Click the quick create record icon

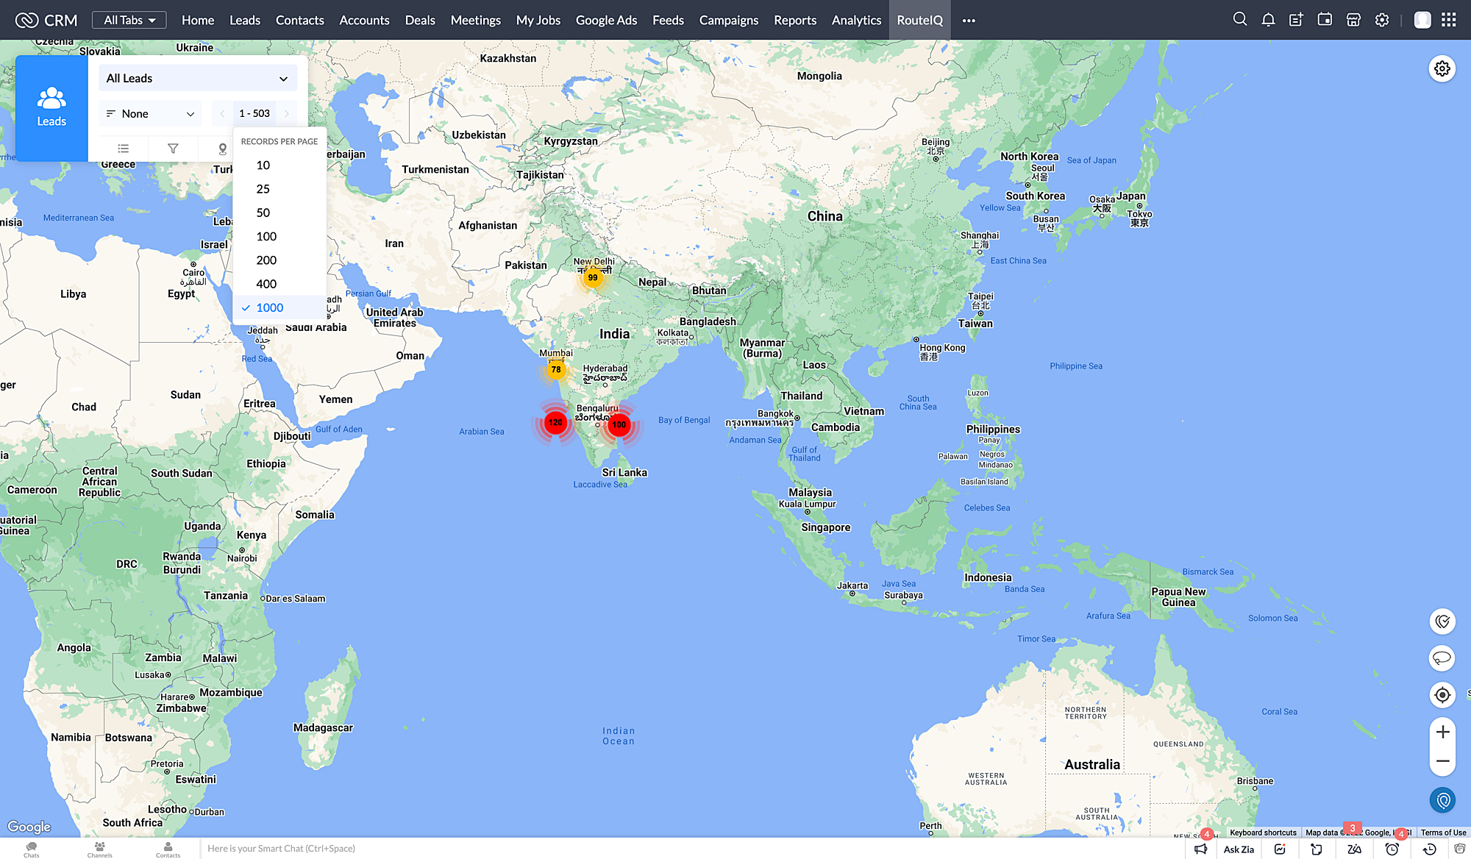[x=1296, y=20]
